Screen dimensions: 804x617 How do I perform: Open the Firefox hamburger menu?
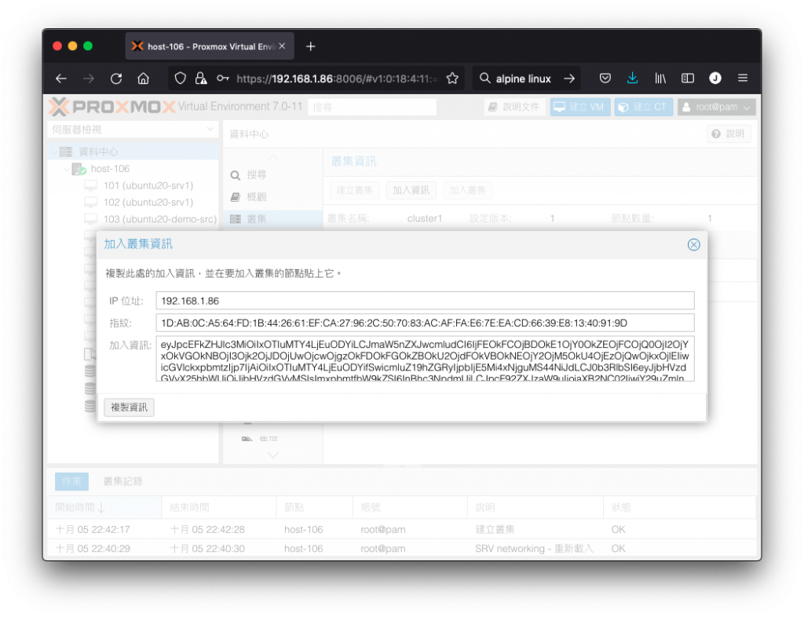coord(743,78)
